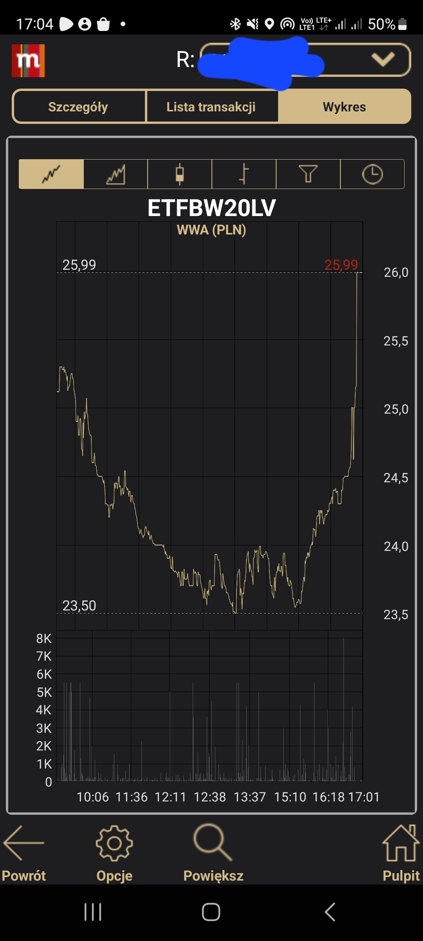The height and width of the screenshot is (941, 423).
Task: Select the candlestick chart icon
Action: 180,174
